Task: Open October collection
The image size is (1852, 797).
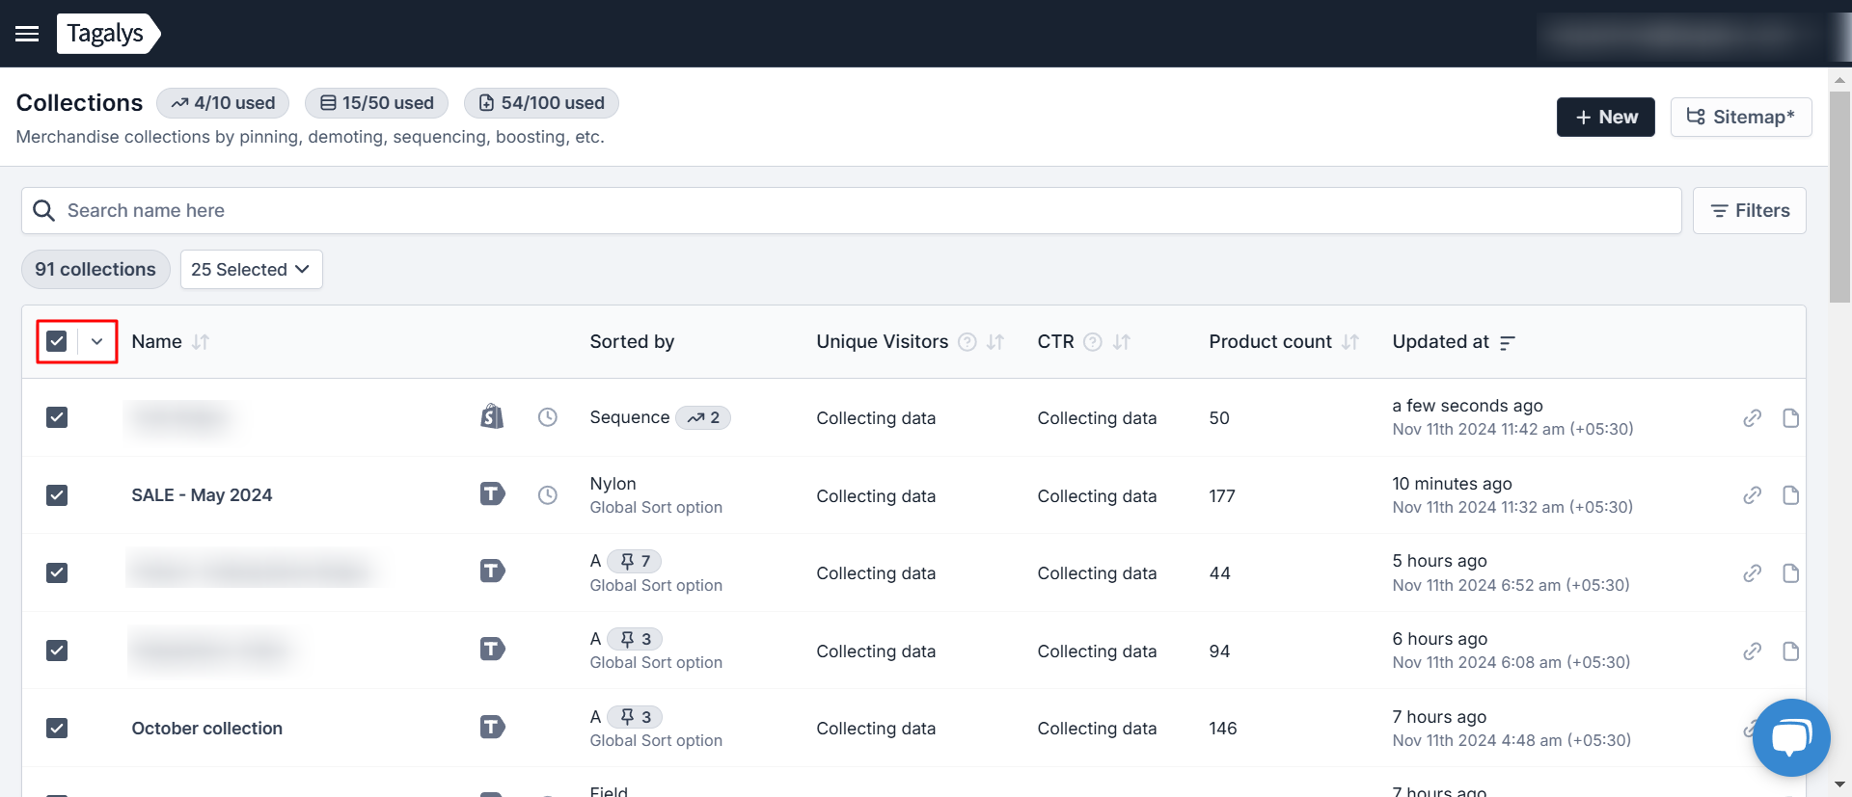Action: coord(206,729)
